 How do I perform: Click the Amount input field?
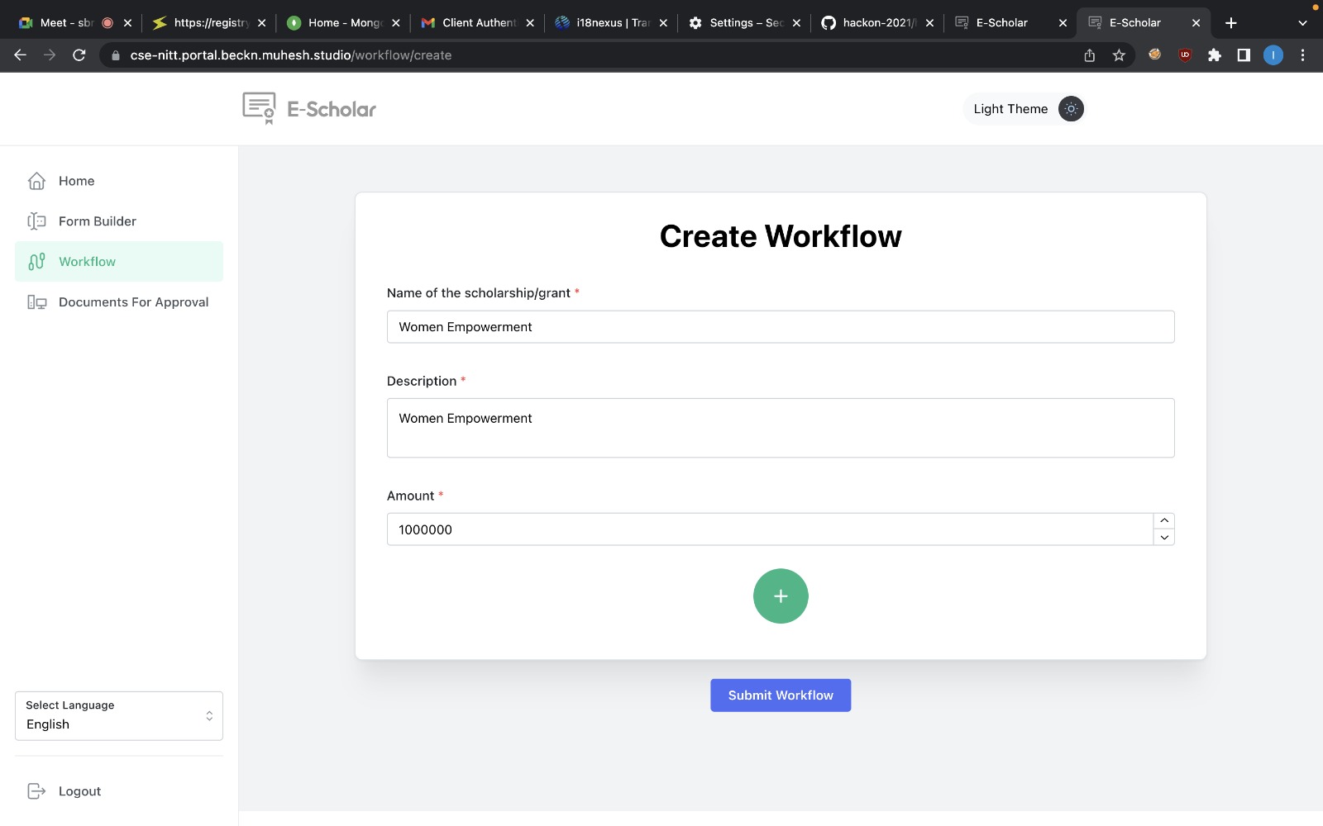(x=770, y=529)
